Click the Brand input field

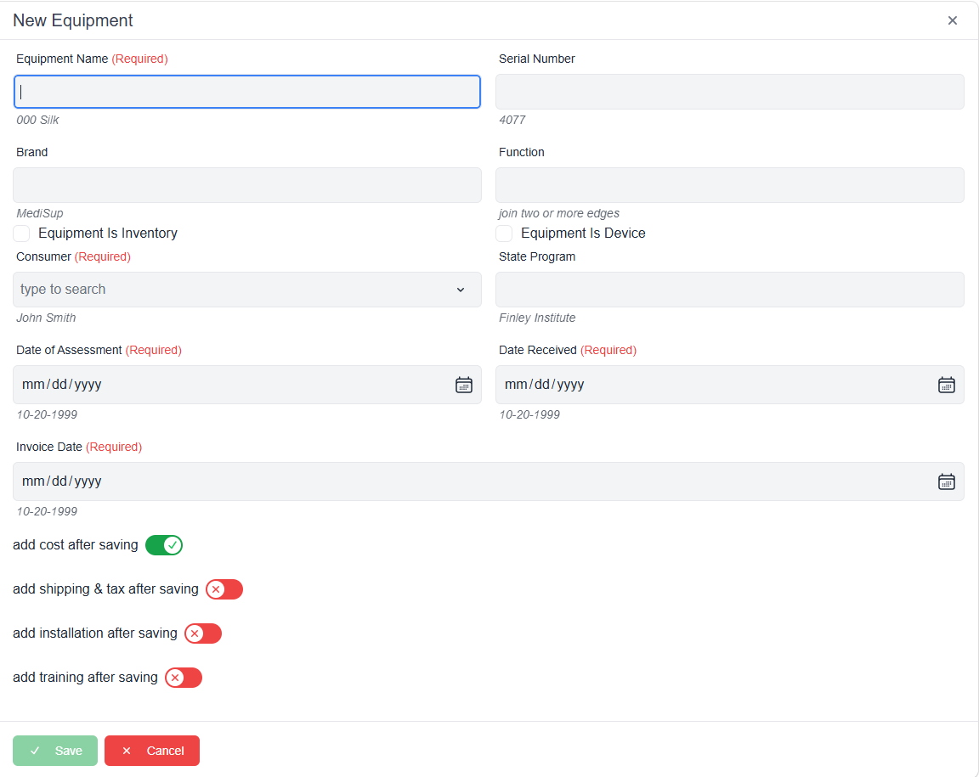point(247,185)
